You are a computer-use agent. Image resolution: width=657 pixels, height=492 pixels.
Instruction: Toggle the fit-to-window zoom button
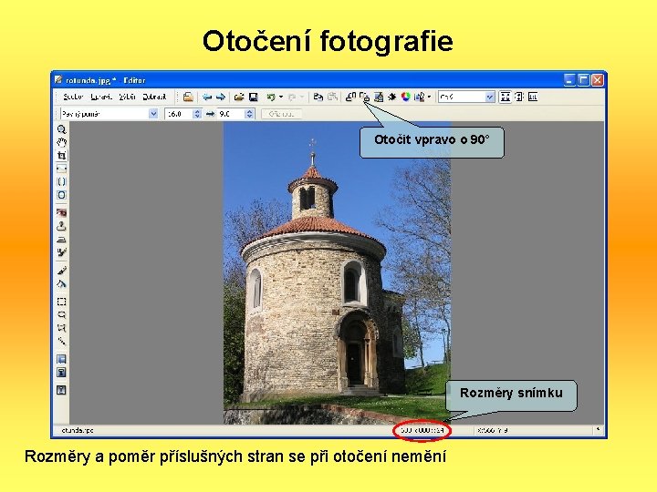pyautogui.click(x=506, y=97)
